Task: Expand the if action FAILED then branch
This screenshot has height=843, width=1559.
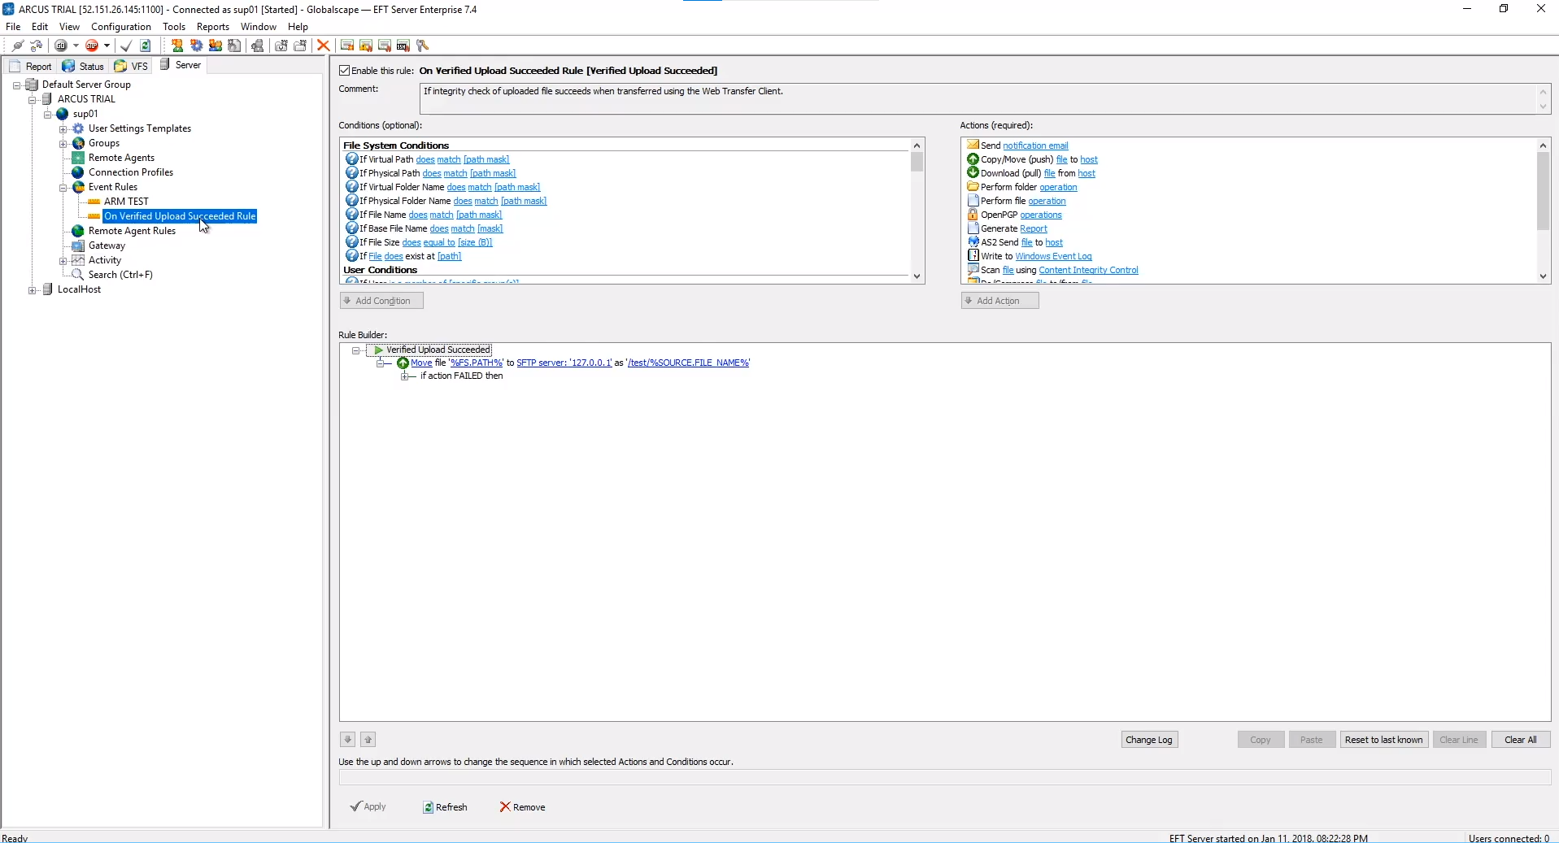Action: point(407,376)
